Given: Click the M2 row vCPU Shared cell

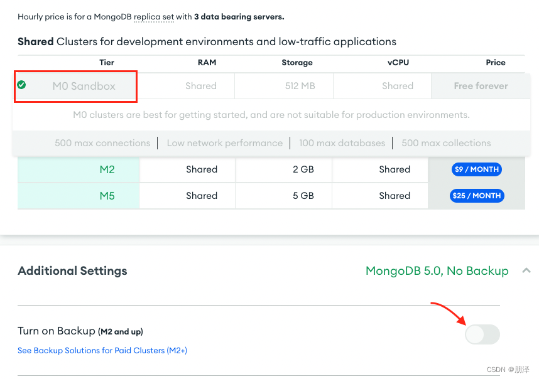Looking at the screenshot, I should click(380, 169).
